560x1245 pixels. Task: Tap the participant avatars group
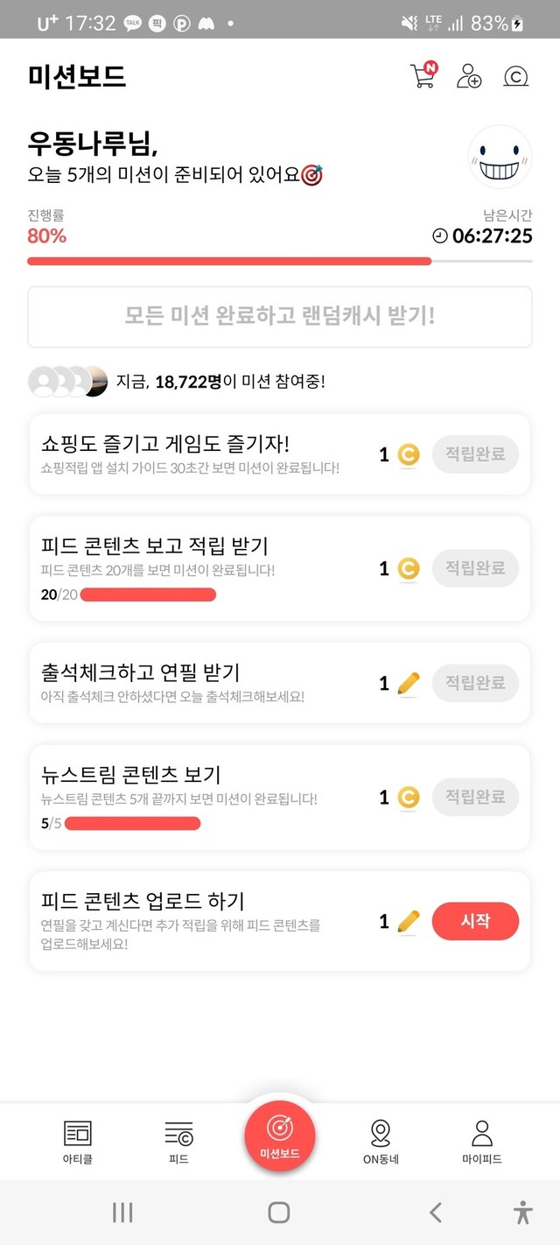click(68, 382)
